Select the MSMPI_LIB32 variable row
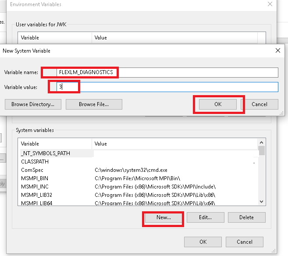288x256 pixels. 36,195
